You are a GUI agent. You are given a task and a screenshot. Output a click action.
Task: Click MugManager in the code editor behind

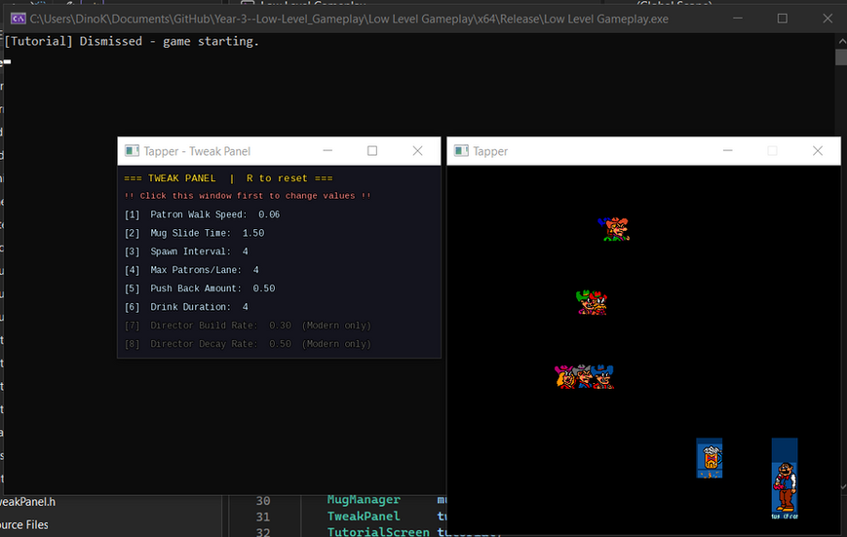tap(364, 500)
